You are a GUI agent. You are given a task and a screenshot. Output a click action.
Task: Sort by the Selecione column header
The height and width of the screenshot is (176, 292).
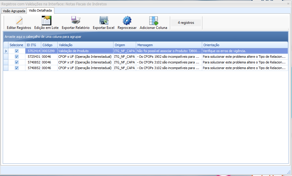[x=16, y=45]
